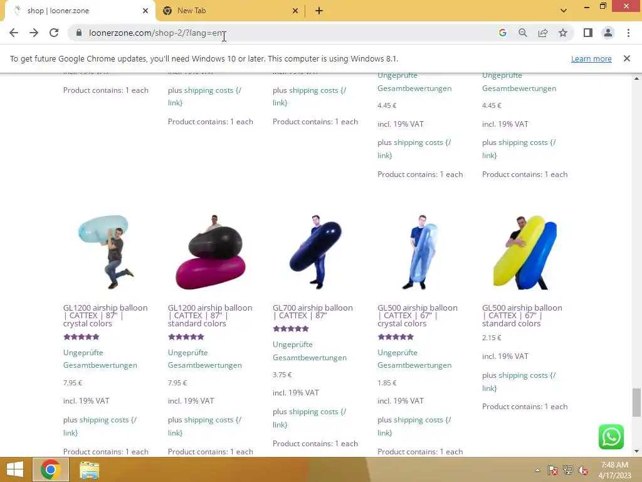The image size is (642, 482).
Task: Close the shop | looner.zone tab
Action: (145, 11)
